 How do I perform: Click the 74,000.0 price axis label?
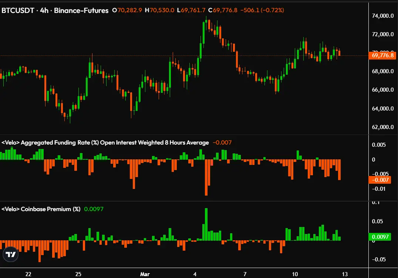383,16
